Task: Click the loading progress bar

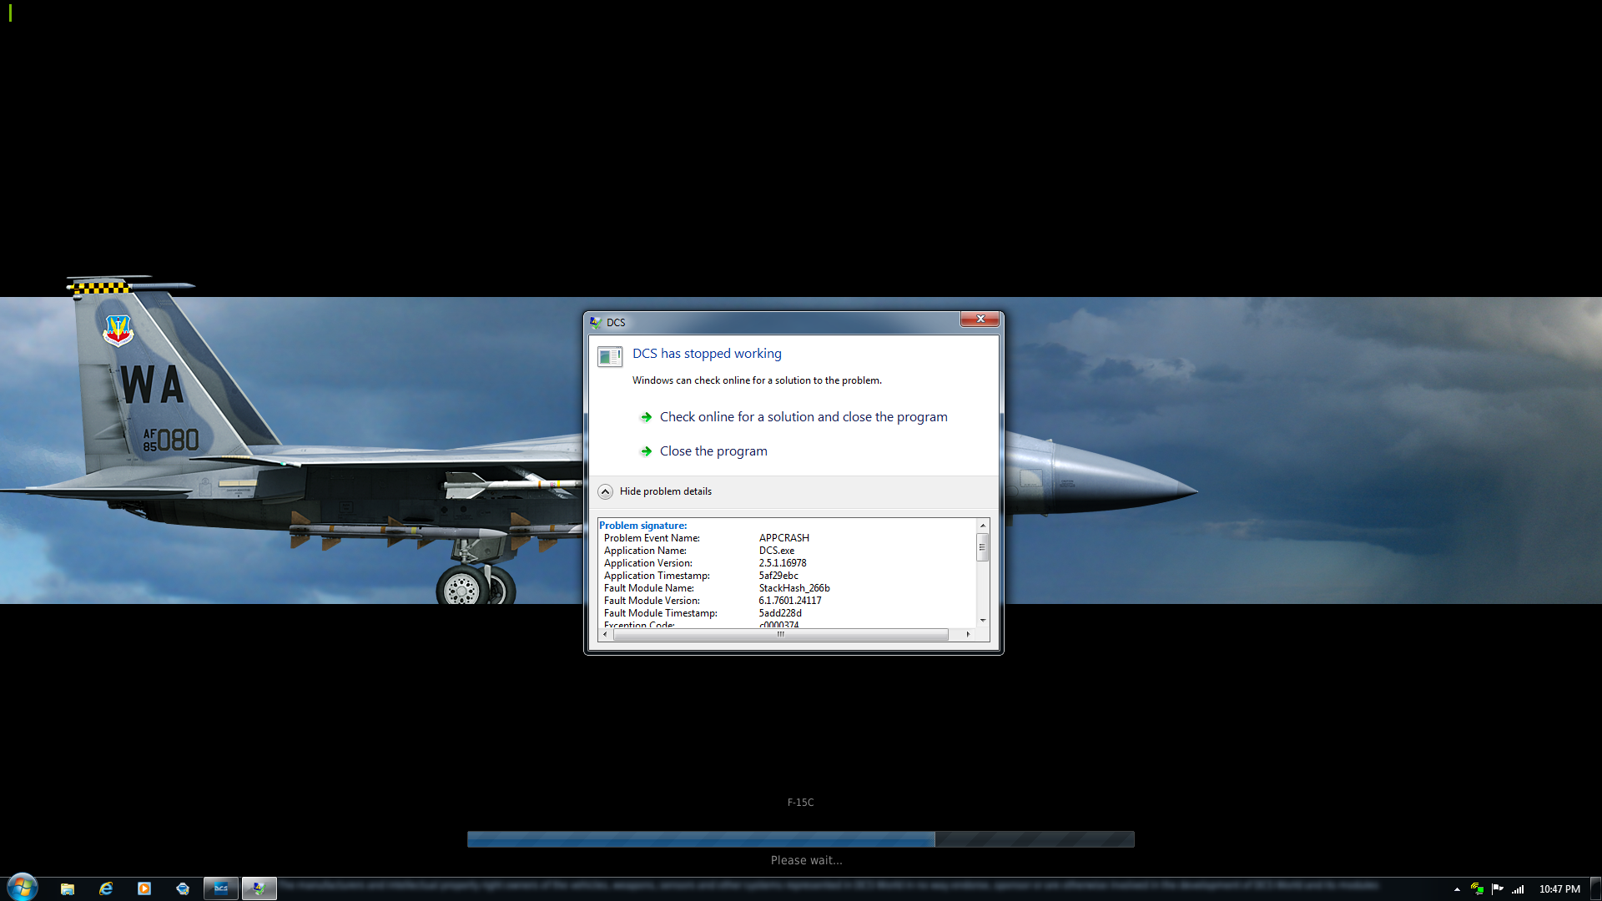Action: pyautogui.click(x=801, y=839)
